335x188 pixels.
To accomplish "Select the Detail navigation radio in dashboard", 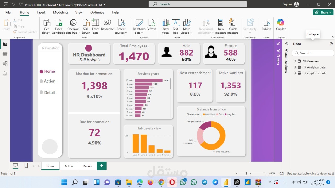I will click(x=41, y=92).
